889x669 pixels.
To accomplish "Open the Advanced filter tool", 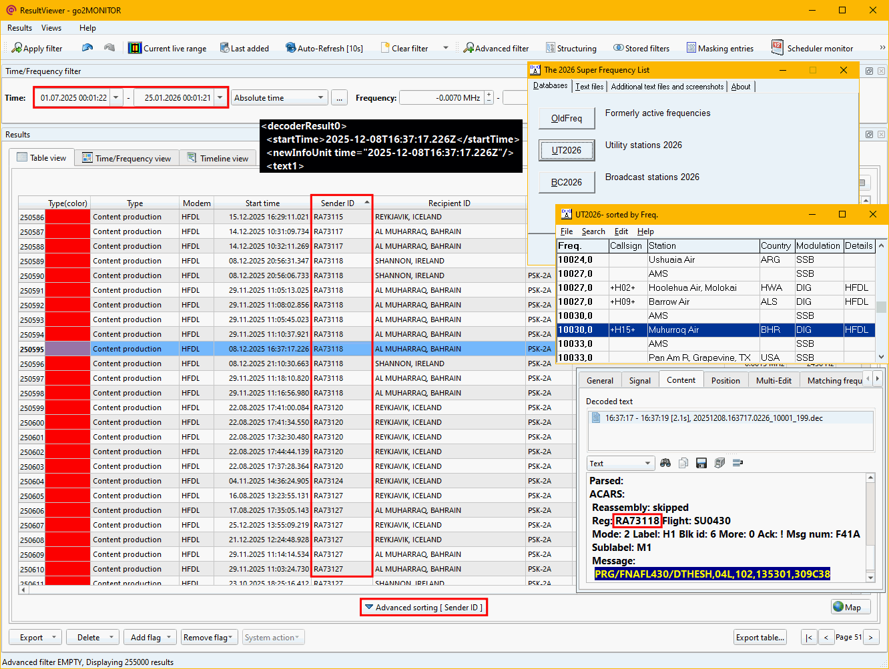I will coord(496,48).
